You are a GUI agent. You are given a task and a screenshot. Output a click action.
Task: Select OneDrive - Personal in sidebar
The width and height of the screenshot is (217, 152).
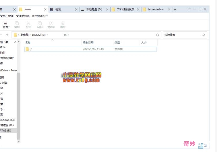point(8,70)
